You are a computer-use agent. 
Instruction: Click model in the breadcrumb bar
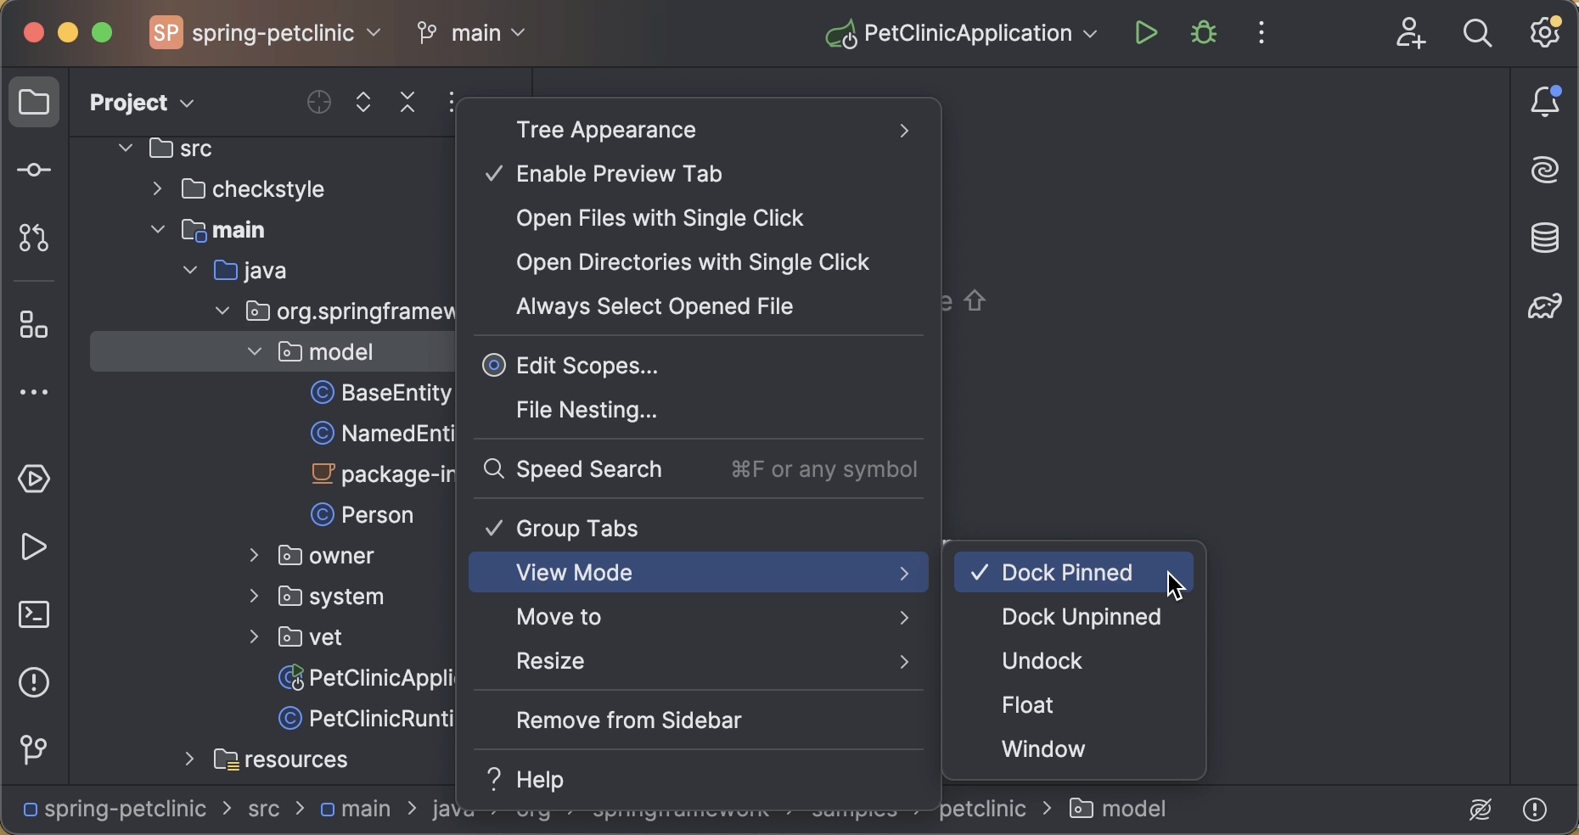(1134, 809)
